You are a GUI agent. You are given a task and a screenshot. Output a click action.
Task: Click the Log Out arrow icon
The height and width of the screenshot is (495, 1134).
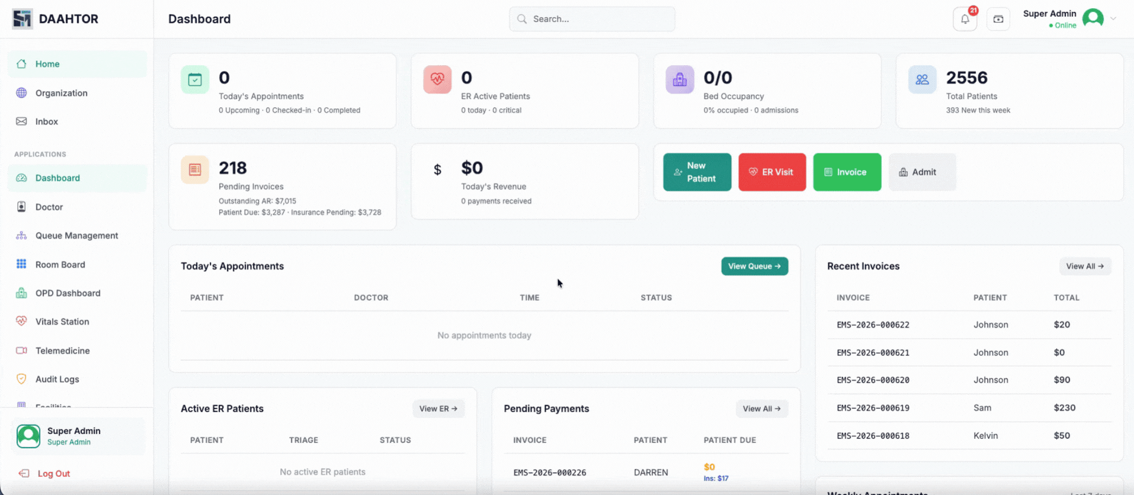tap(24, 473)
